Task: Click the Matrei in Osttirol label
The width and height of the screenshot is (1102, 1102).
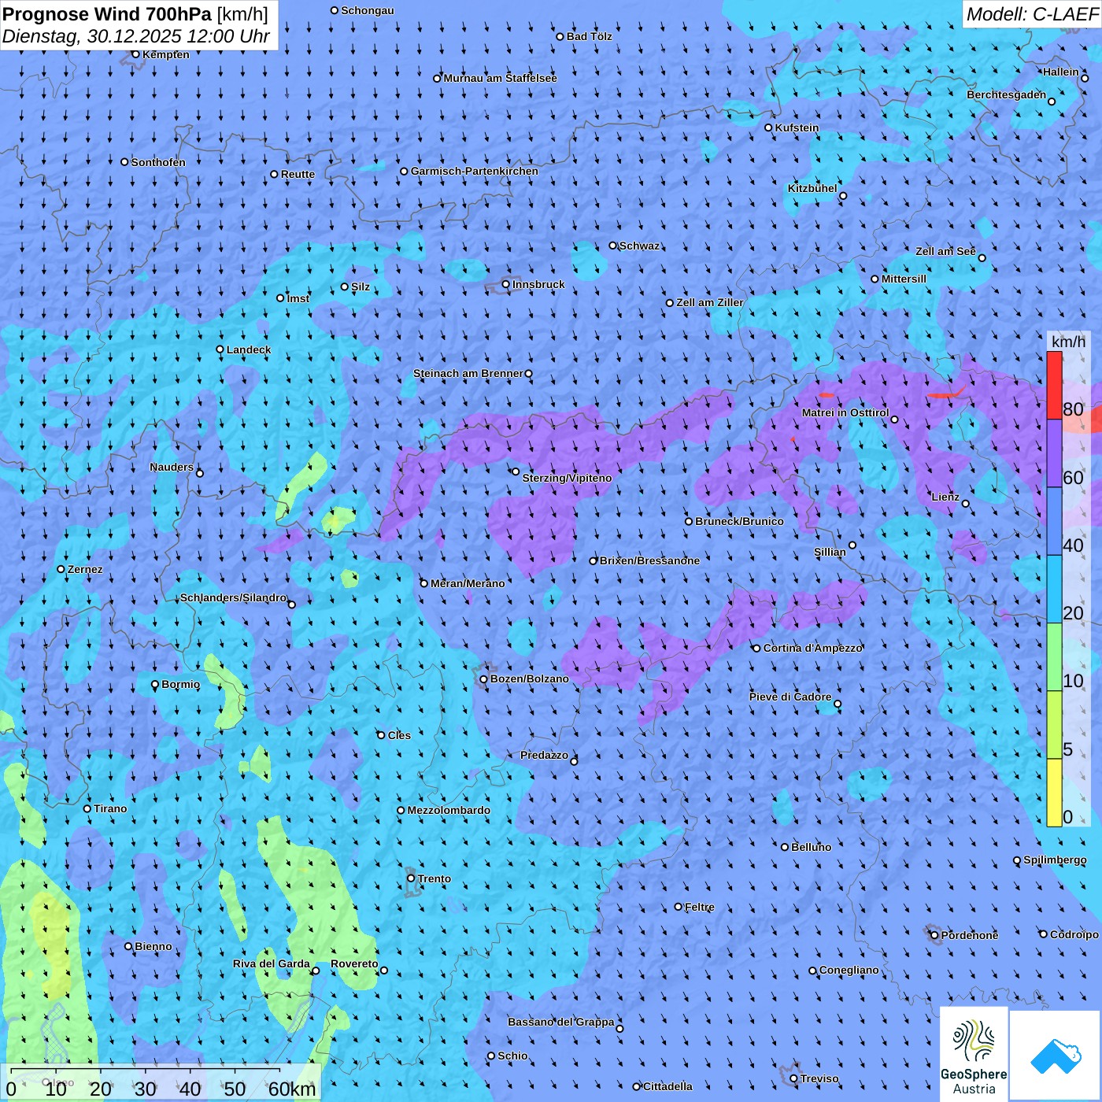Action: tap(845, 412)
